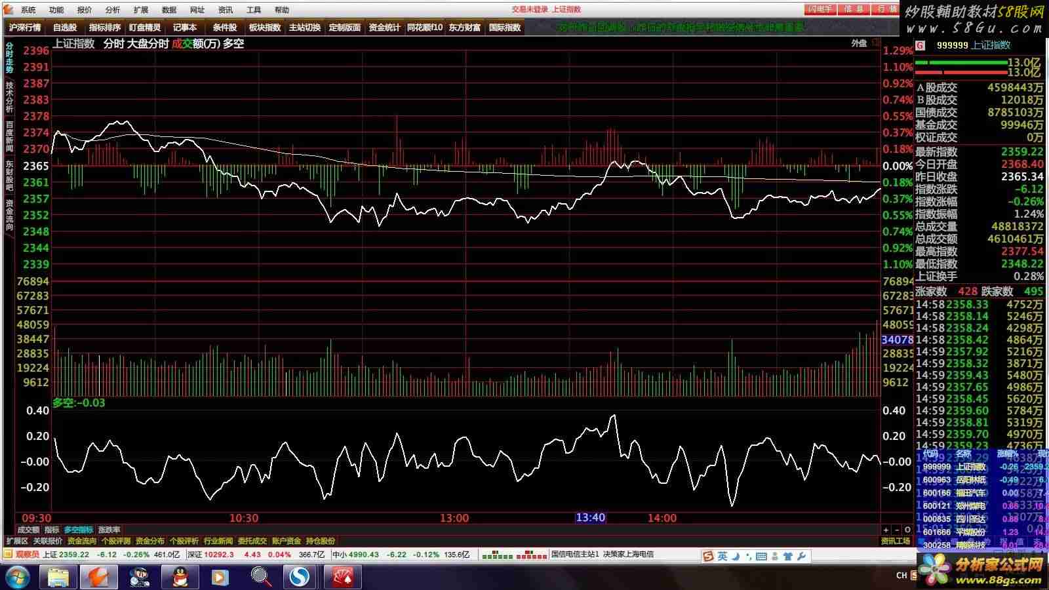
Task: Click the 行业新闻 bottom tab
Action: pyautogui.click(x=218, y=541)
